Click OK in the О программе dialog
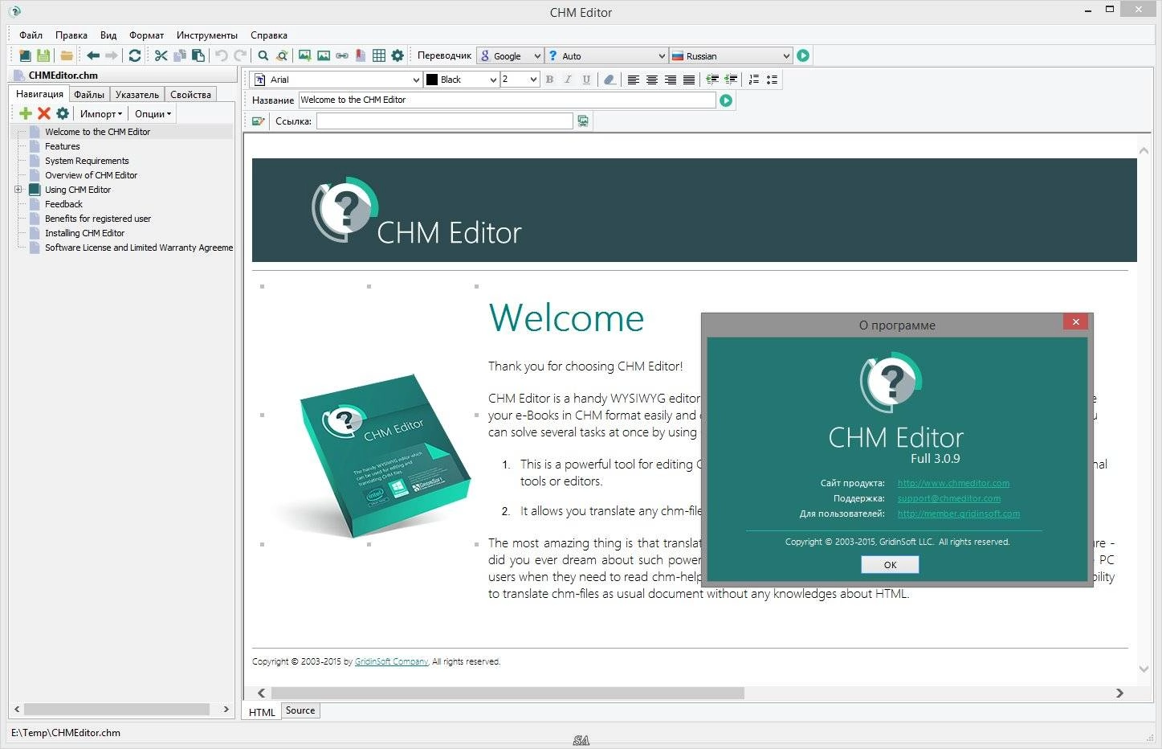 890,565
